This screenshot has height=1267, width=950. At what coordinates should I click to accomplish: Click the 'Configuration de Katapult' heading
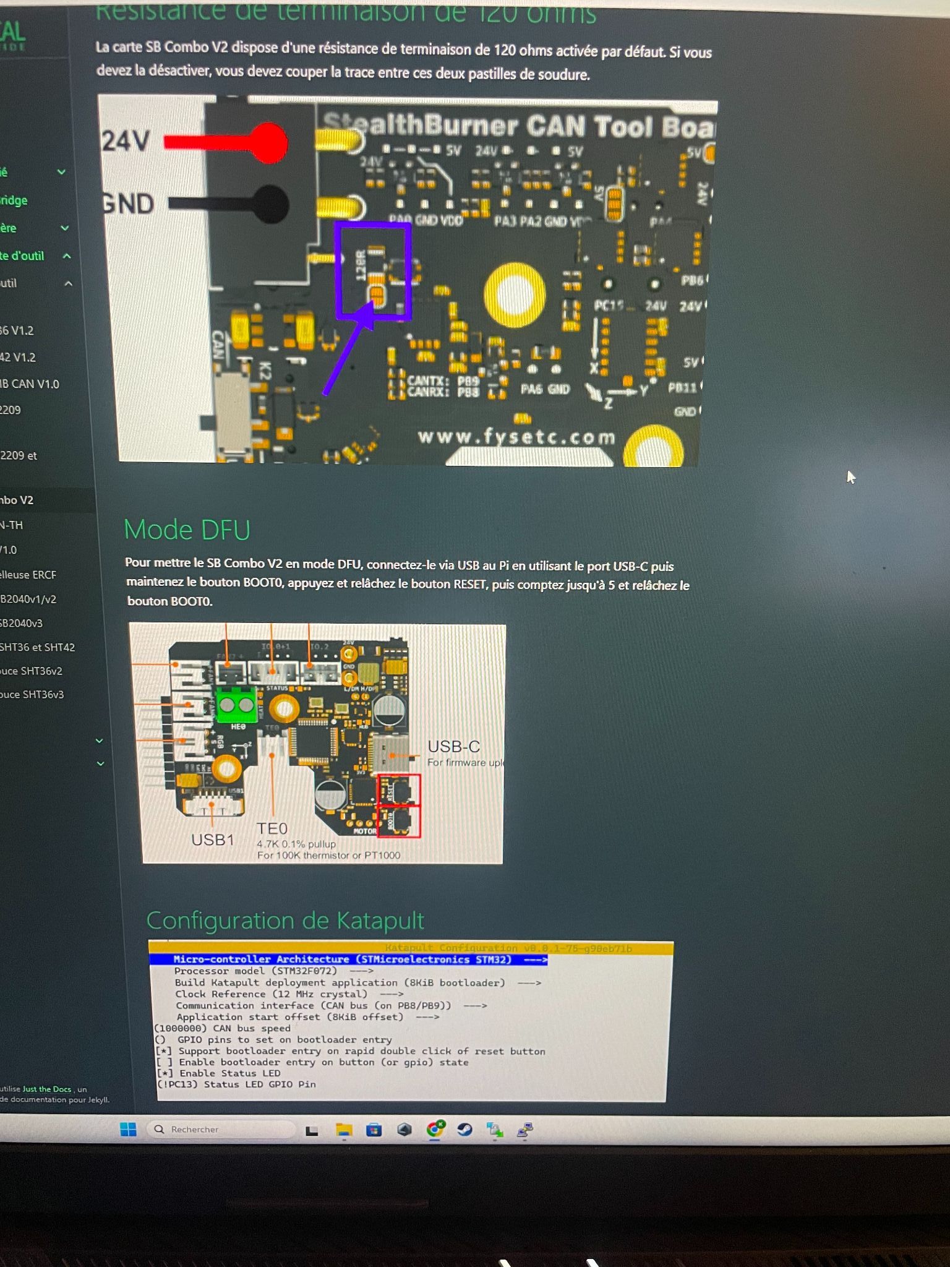(x=285, y=921)
